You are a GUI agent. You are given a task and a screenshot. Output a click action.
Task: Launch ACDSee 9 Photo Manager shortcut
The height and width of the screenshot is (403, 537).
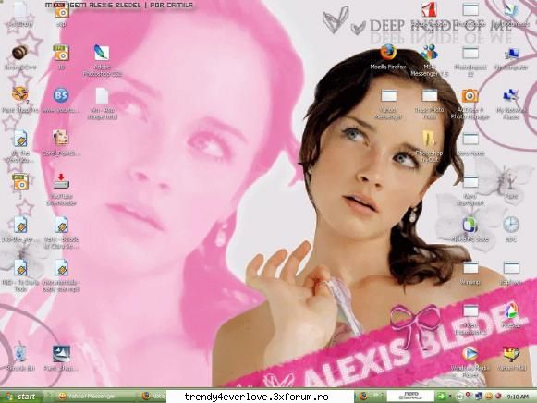470,96
